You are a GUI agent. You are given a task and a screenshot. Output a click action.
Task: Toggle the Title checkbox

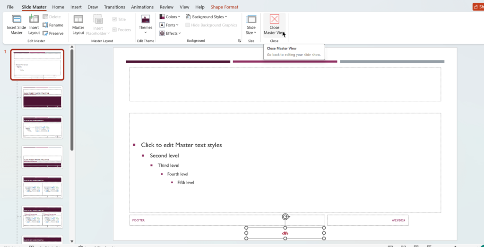pyautogui.click(x=115, y=19)
